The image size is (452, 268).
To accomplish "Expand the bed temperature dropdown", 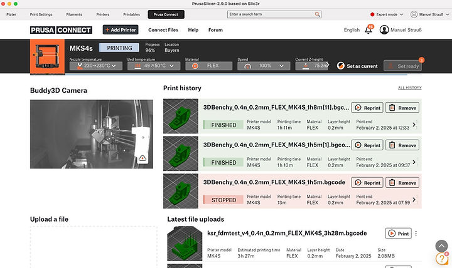I will point(154,66).
